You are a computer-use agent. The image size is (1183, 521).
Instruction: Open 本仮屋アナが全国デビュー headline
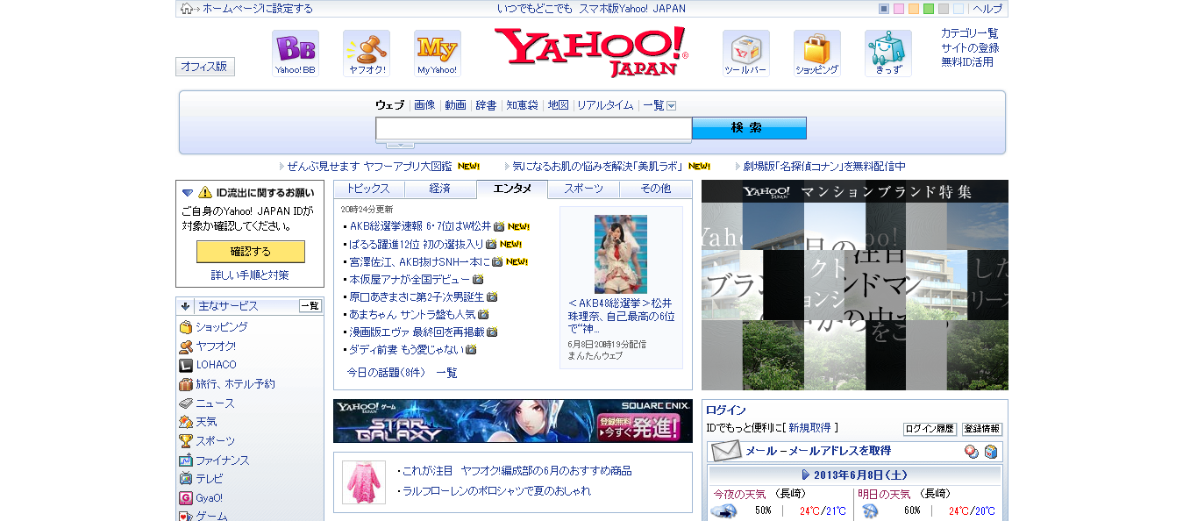click(410, 279)
